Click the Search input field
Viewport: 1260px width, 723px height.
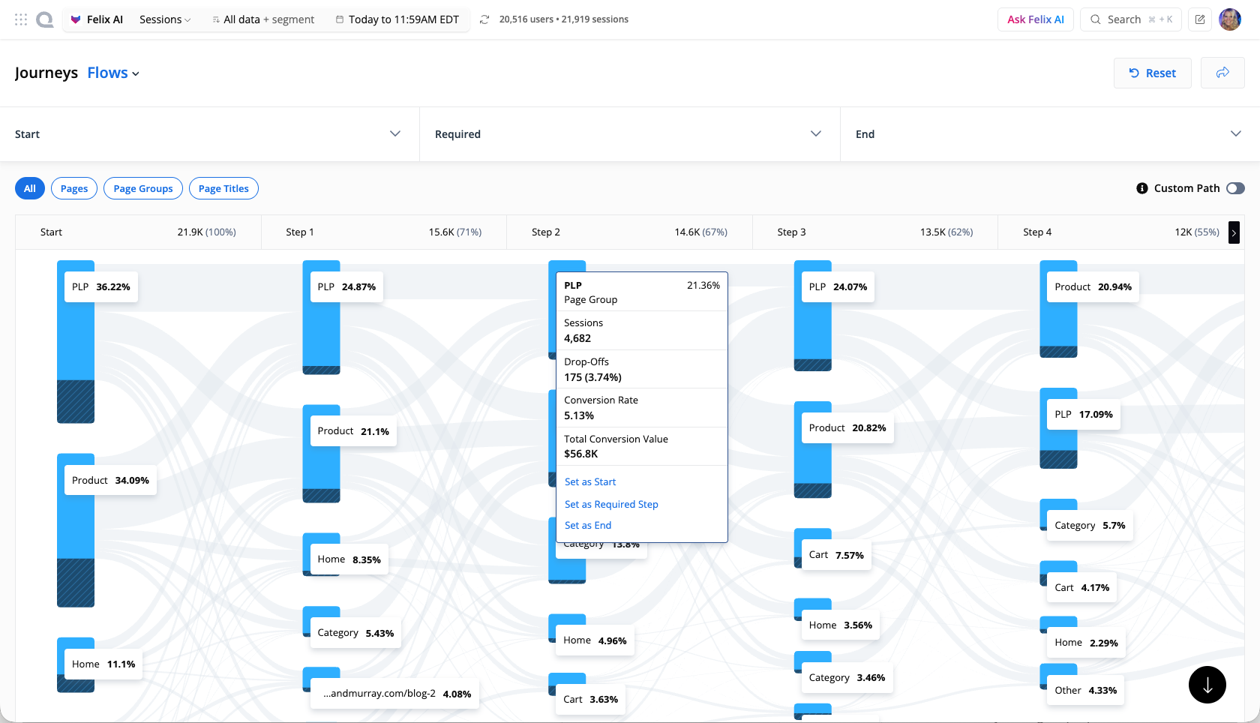coord(1131,19)
